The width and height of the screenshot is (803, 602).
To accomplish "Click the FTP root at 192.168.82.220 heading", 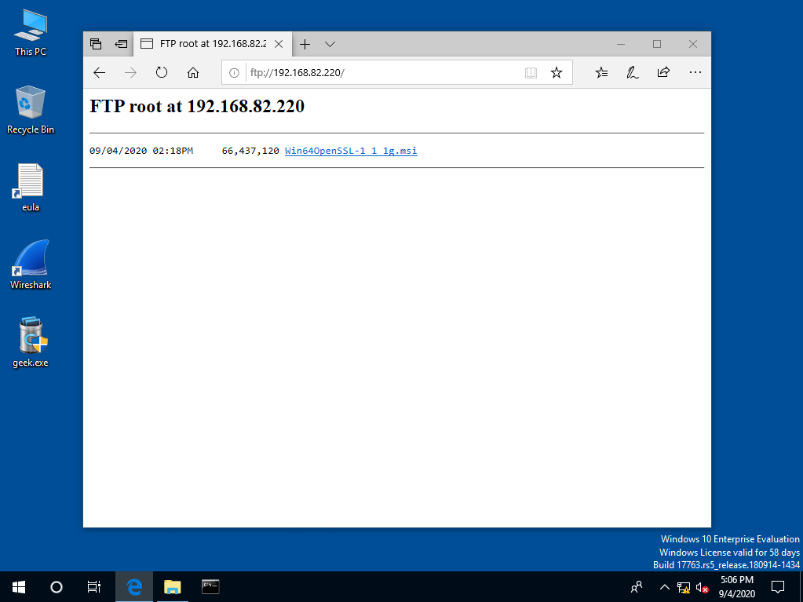I will point(197,106).
